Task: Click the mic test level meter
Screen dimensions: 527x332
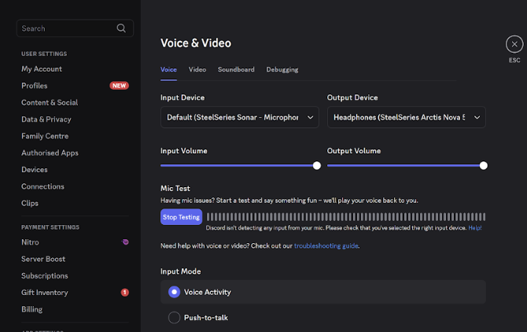Action: pyautogui.click(x=346, y=216)
